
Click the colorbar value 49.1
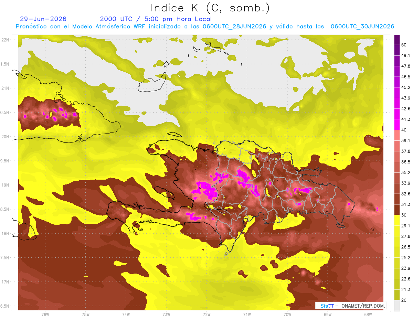(x=405, y=55)
